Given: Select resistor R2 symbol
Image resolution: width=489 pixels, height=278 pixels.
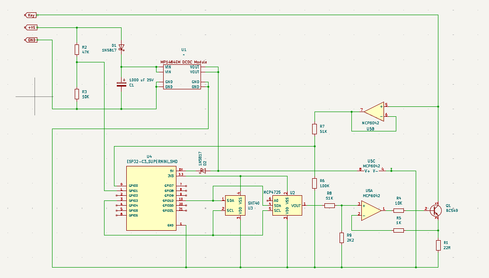Looking at the screenshot, I should 77,50.
